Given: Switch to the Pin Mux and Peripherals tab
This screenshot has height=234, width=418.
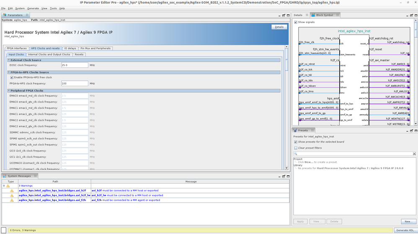Looking at the screenshot, I should [95, 48].
